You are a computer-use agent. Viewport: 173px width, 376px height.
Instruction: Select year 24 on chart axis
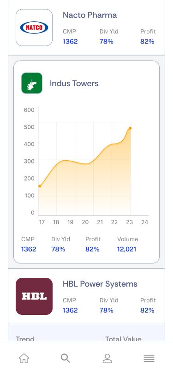tap(144, 222)
